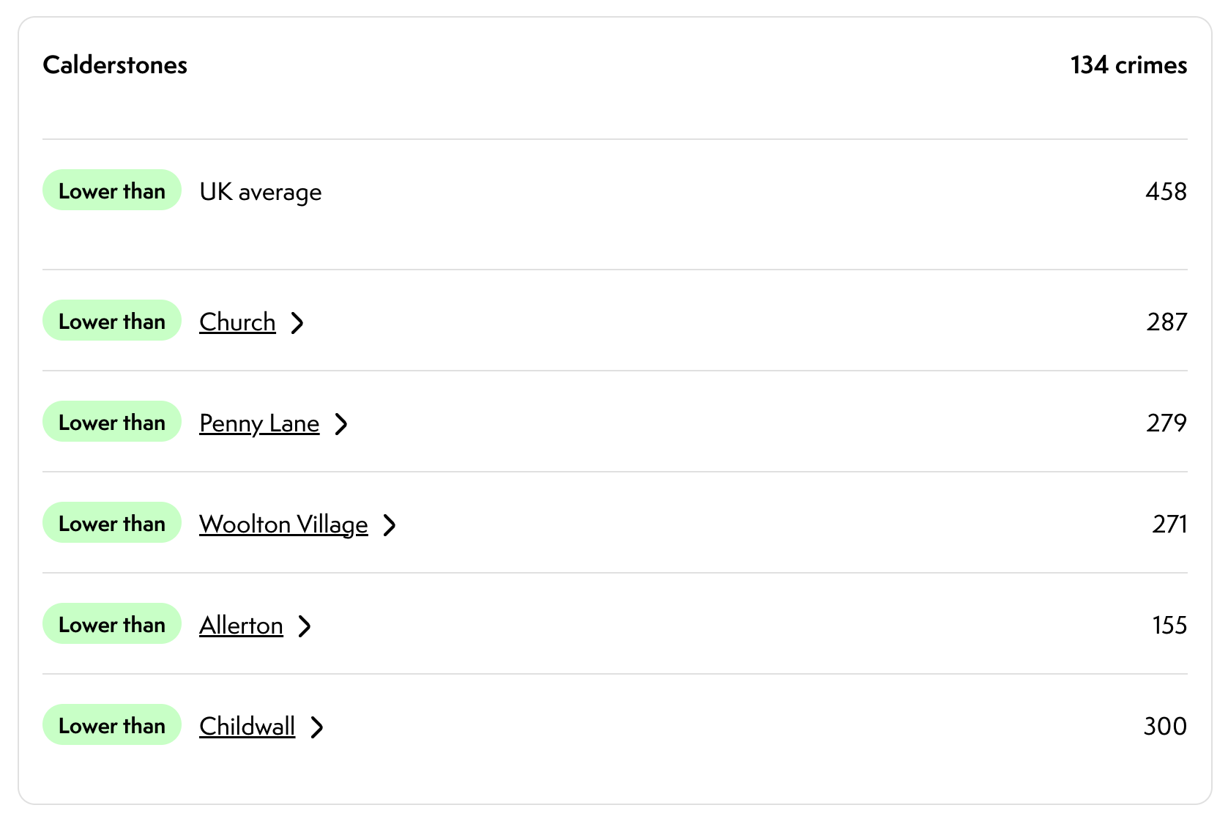This screenshot has height=816, width=1228.
Task: Click the Lower than badge beside Church
Action: pos(112,321)
